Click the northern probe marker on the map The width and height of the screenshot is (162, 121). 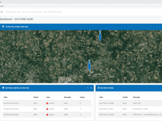pyautogui.click(x=100, y=36)
